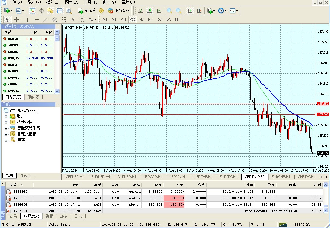Open the templates dropdown
Image resolution: width=330 pixels, height=228 pixels.
pyautogui.click(x=234, y=10)
